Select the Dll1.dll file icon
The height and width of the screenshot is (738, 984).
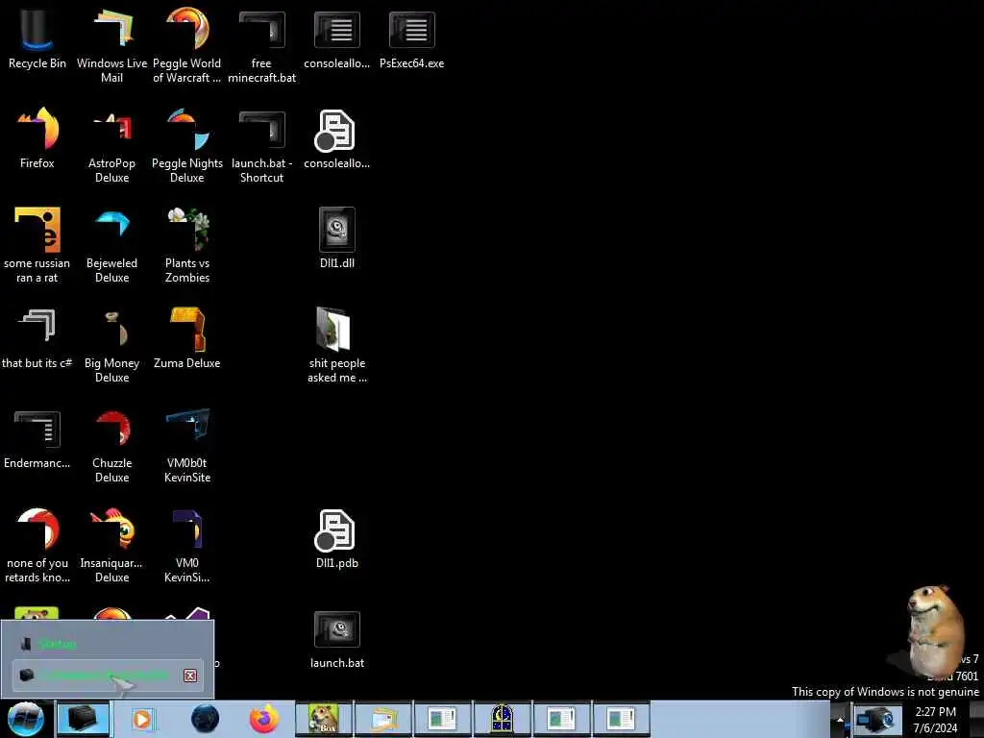337,238
